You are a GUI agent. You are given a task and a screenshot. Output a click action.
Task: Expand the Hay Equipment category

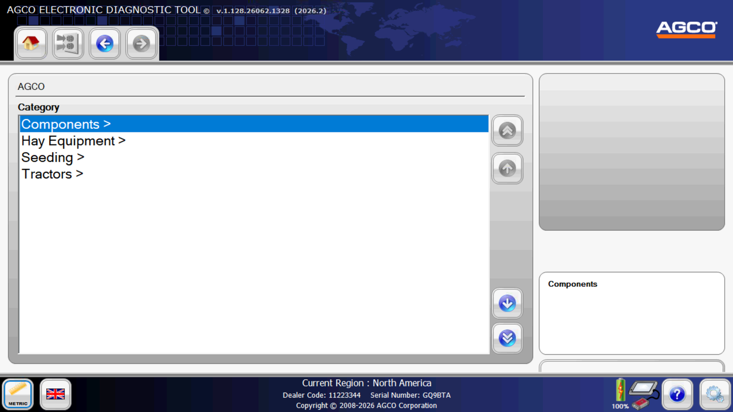254,141
